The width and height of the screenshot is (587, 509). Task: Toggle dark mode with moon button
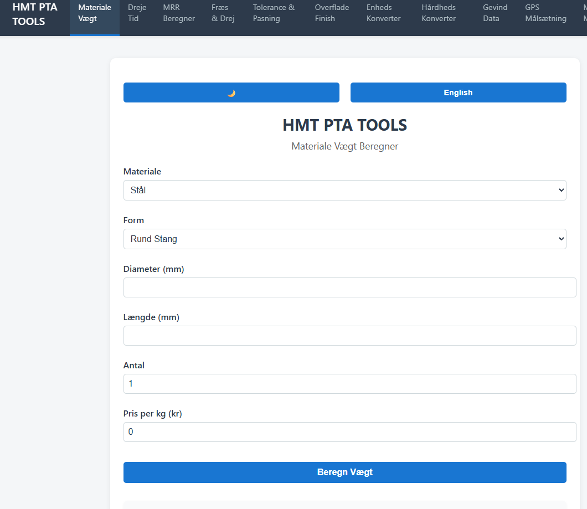coord(231,92)
